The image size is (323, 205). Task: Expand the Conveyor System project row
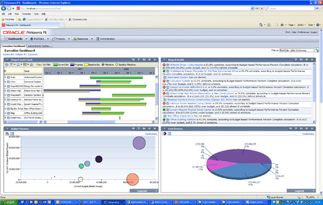6,82
